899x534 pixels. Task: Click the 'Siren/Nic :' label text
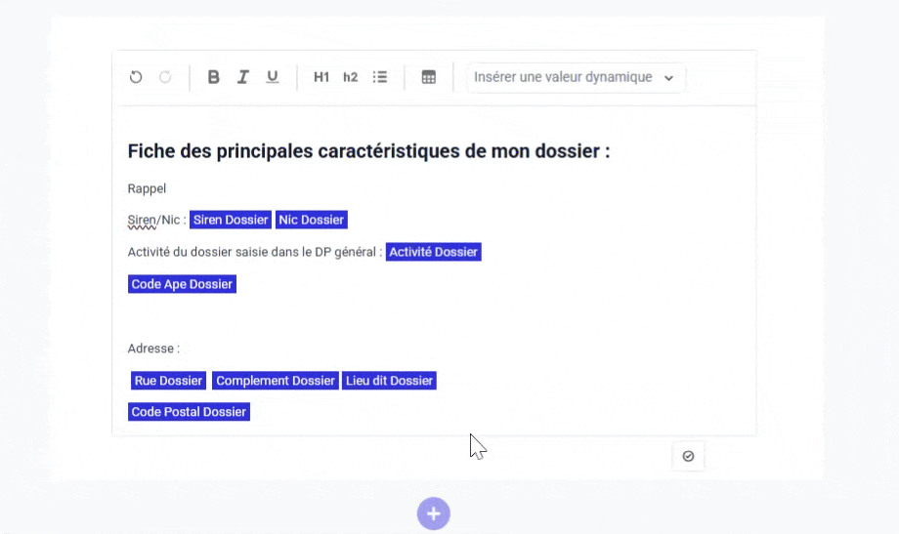[156, 220]
